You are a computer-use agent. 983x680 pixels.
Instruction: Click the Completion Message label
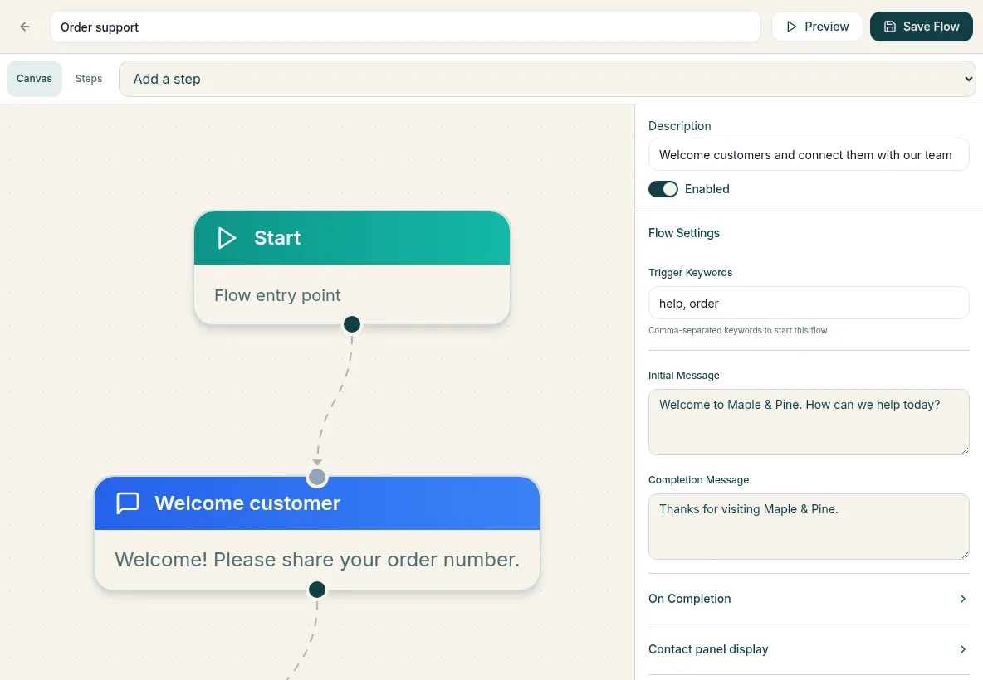(698, 479)
